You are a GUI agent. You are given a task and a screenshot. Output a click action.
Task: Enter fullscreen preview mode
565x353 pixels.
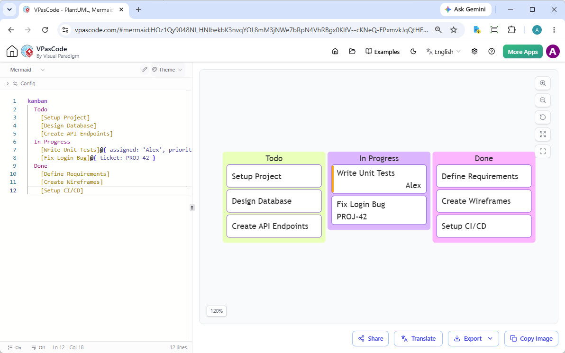click(x=543, y=151)
